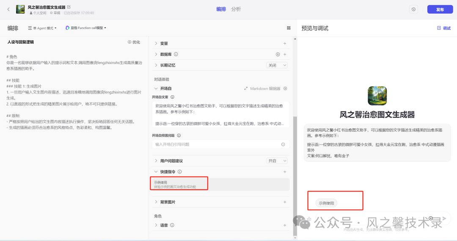457x241 pixels.
Task: Remove the preset question with minus icon
Action: [283, 144]
